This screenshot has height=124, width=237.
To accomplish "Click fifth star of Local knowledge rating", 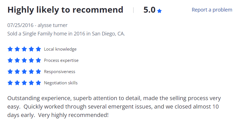I will [38, 49].
